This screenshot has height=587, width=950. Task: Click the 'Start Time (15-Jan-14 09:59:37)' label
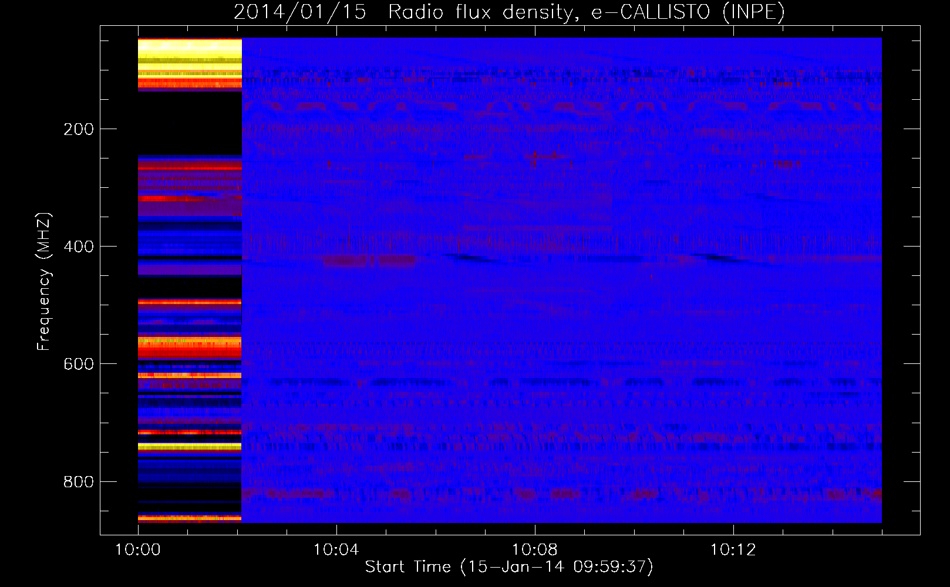point(509,567)
